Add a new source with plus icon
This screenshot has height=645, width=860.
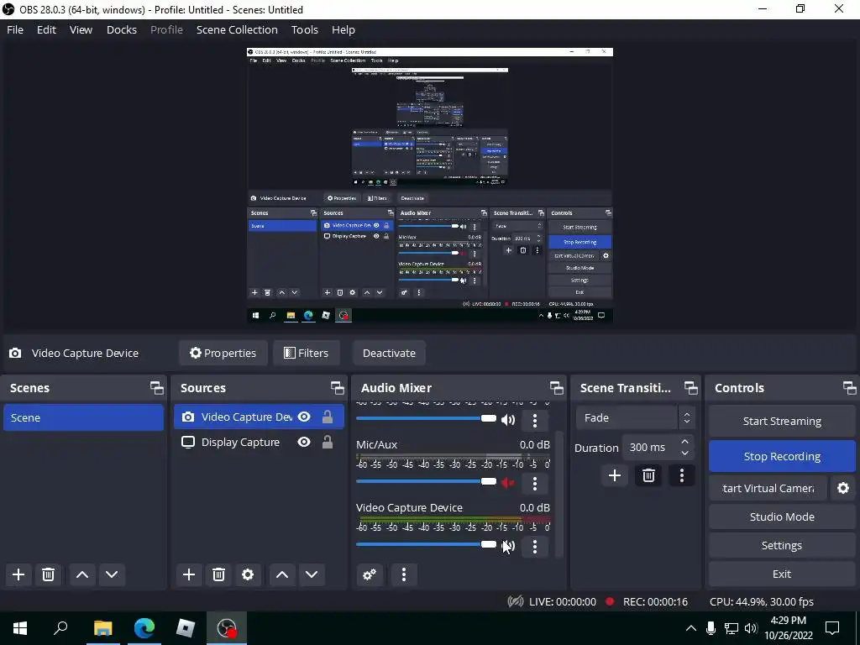point(189,574)
